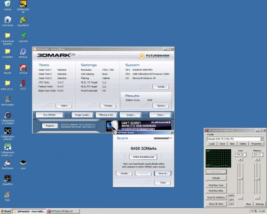267x214 pixels.
Task: Increase core clock with plus button
Action: (x=240, y=159)
